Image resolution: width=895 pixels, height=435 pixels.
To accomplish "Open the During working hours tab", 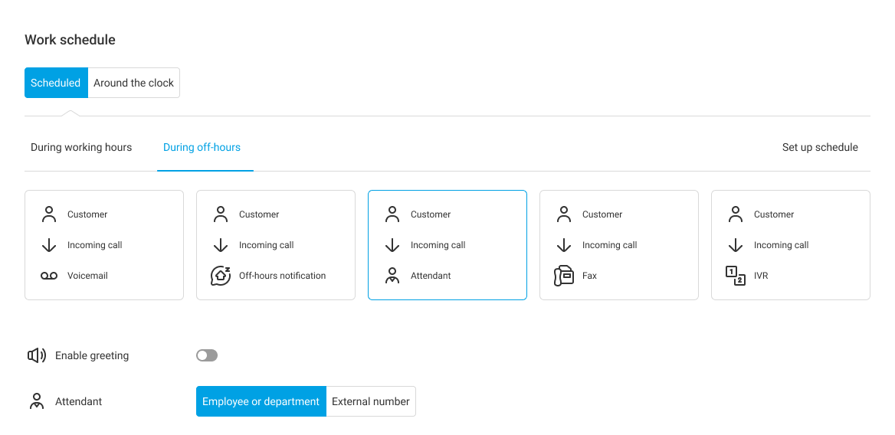I will [81, 147].
